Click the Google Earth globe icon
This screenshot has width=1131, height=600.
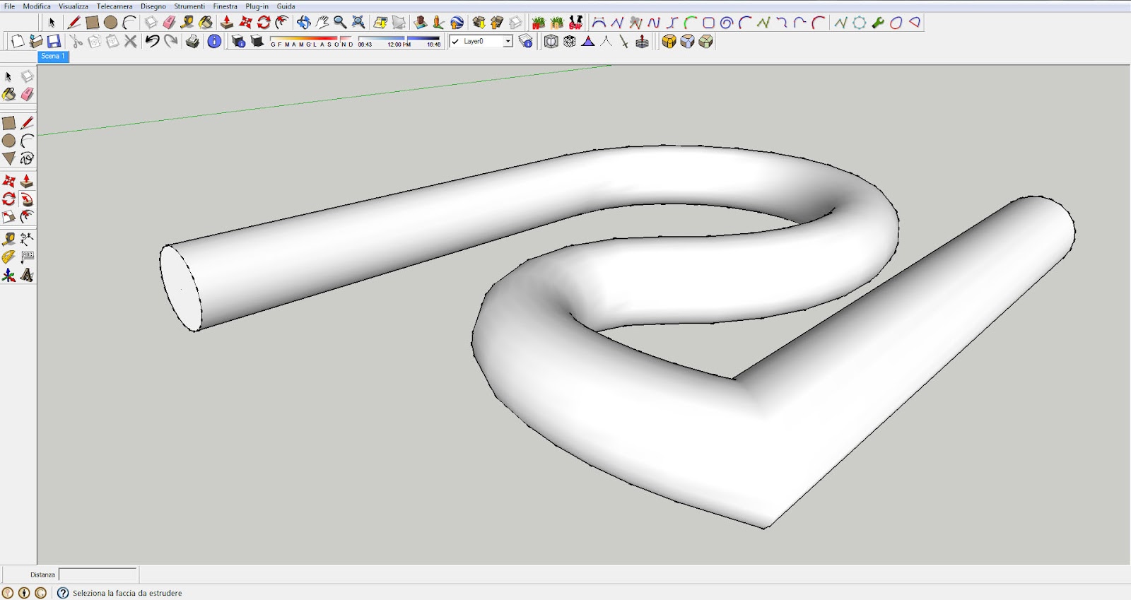(457, 23)
